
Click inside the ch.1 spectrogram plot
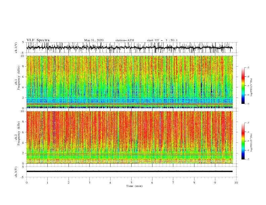click(x=129, y=82)
